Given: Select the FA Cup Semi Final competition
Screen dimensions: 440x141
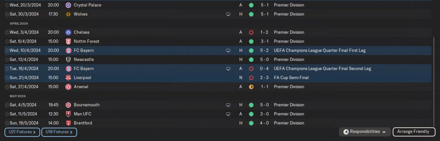Looking at the screenshot, I should tap(291, 78).
